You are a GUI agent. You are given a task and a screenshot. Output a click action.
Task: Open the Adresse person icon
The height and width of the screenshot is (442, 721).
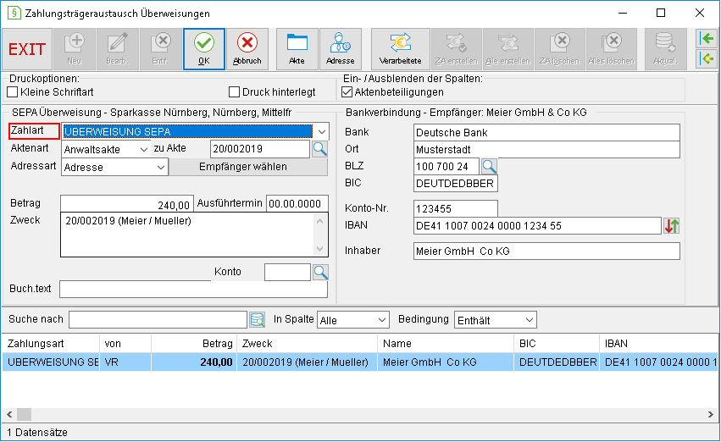pos(341,49)
